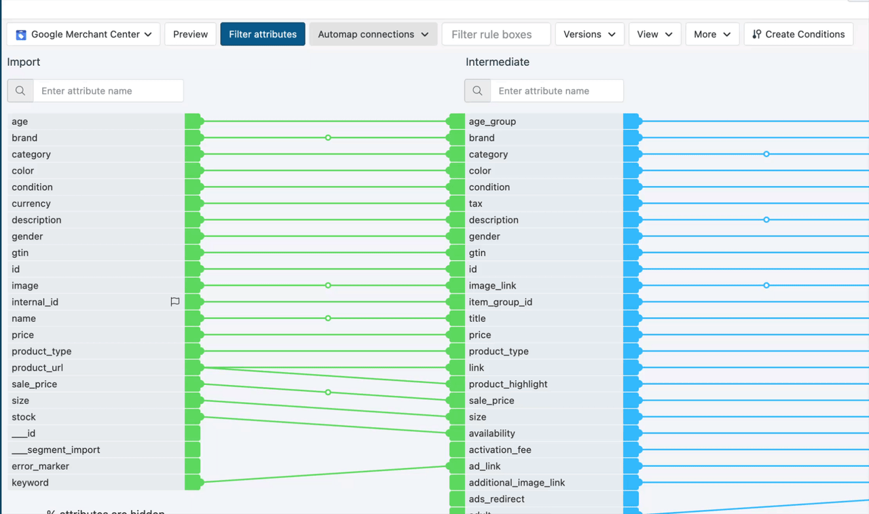Click the rule circle on the name-to-title line
This screenshot has height=514, width=869.
point(328,318)
